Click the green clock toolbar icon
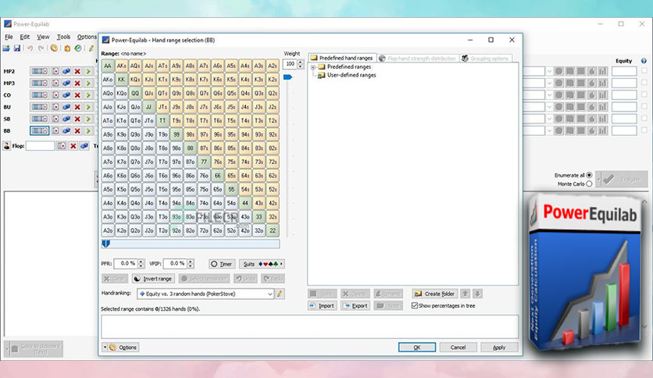The width and height of the screenshot is (653, 378). tap(78, 48)
